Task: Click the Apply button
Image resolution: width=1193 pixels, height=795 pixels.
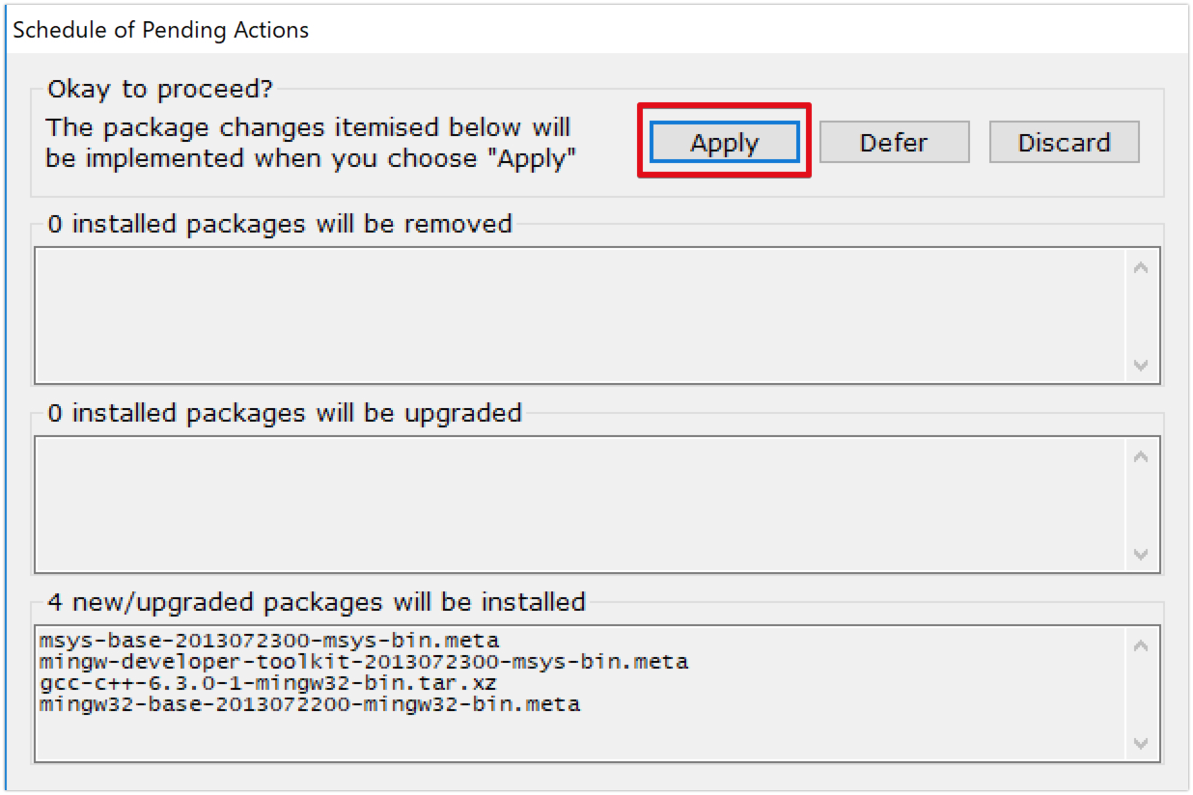Action: point(724,143)
